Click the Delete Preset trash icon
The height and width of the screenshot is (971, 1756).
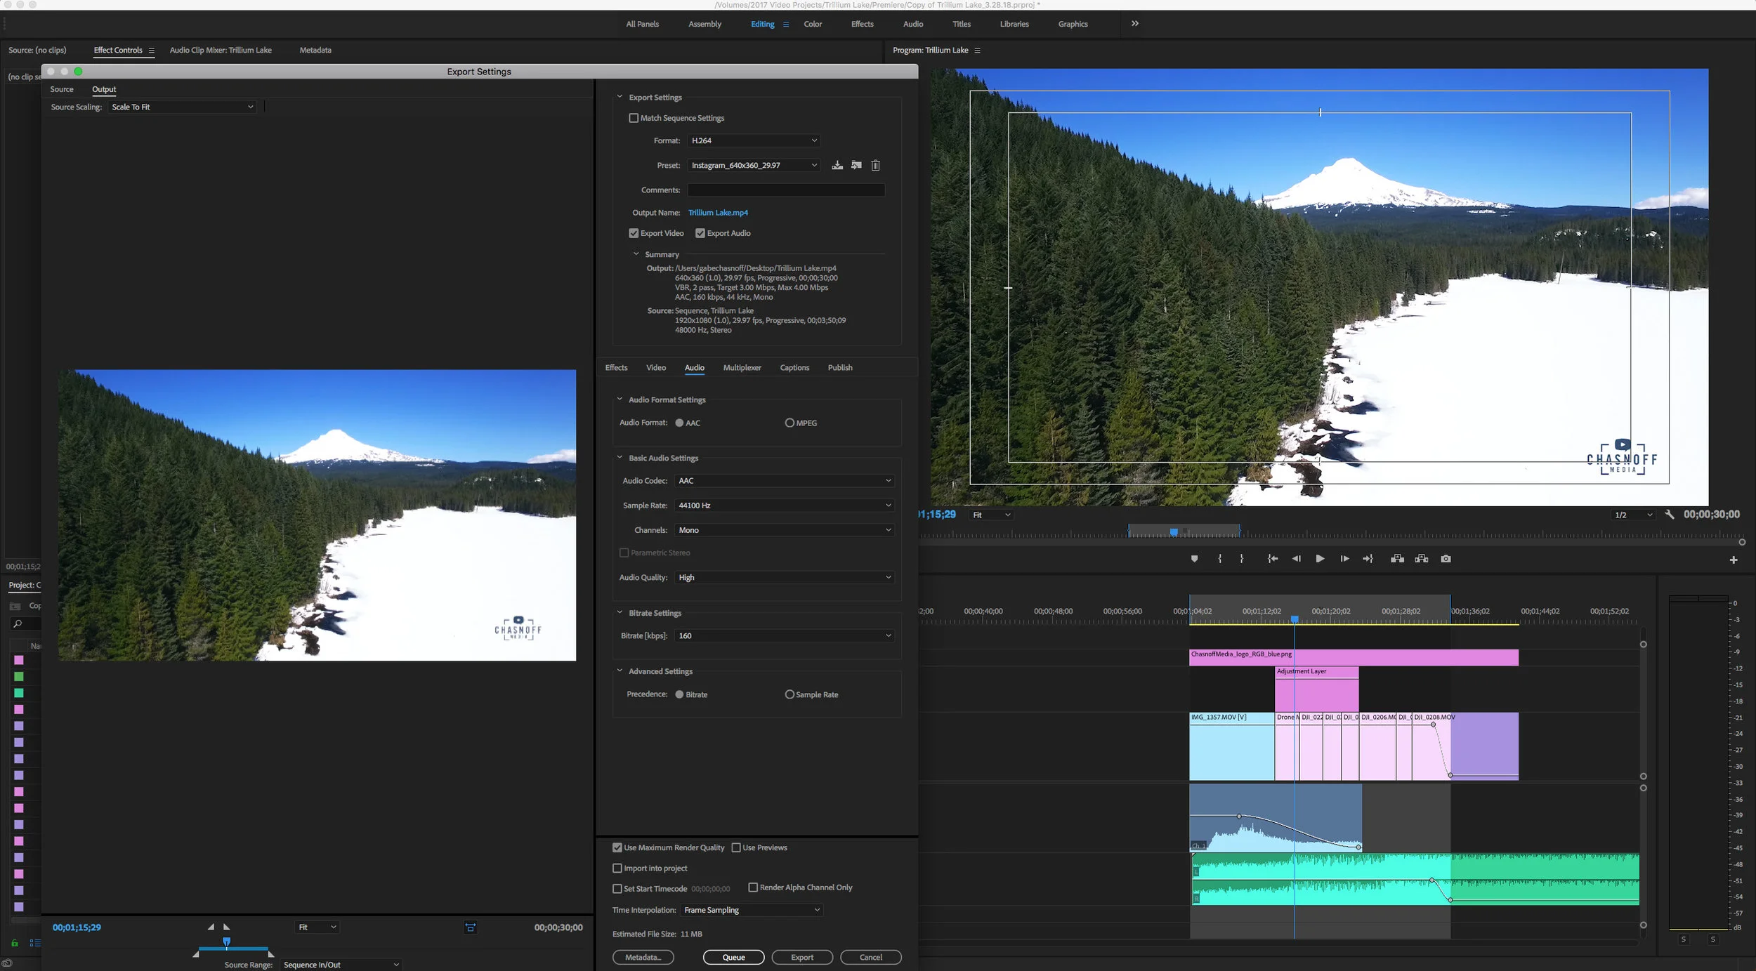(x=875, y=166)
